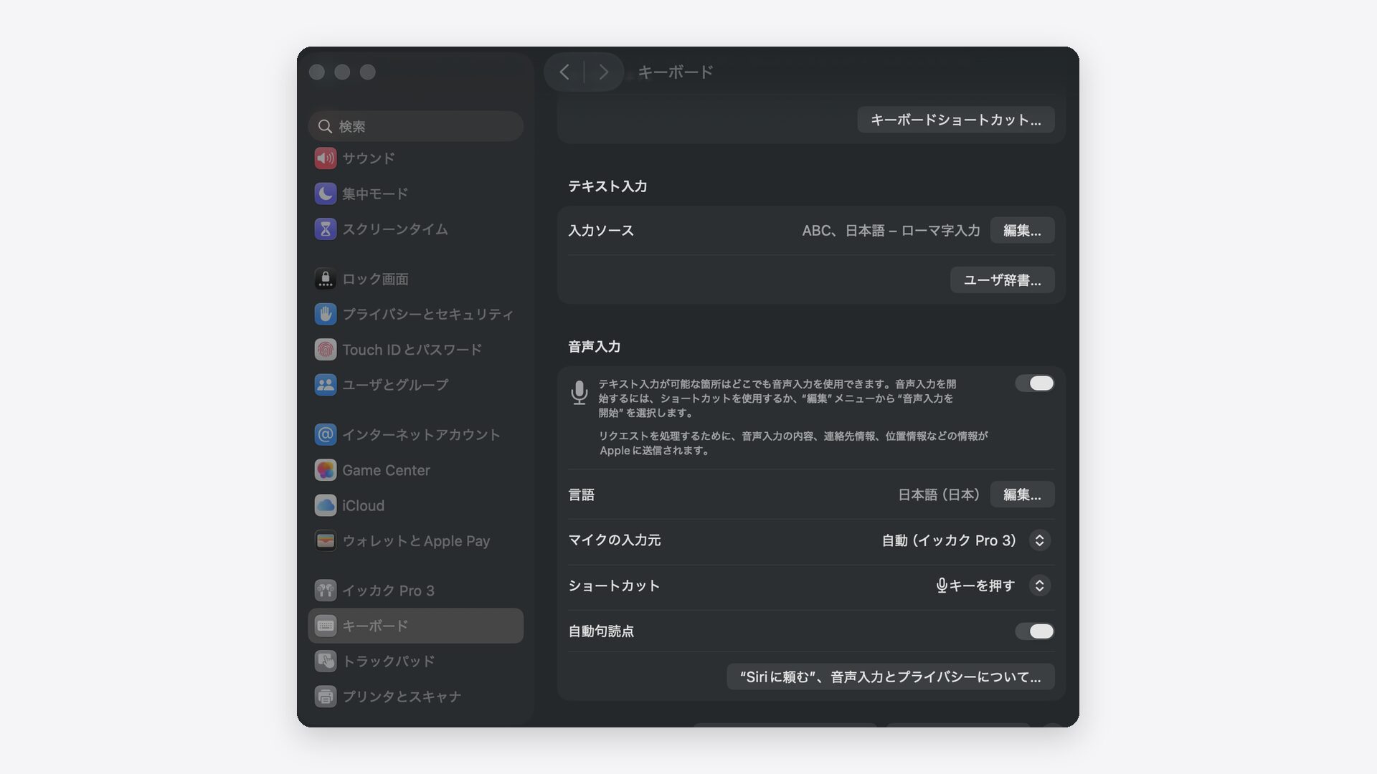Open キーボードショートカット... button
Image resolution: width=1377 pixels, height=774 pixels.
coord(955,120)
